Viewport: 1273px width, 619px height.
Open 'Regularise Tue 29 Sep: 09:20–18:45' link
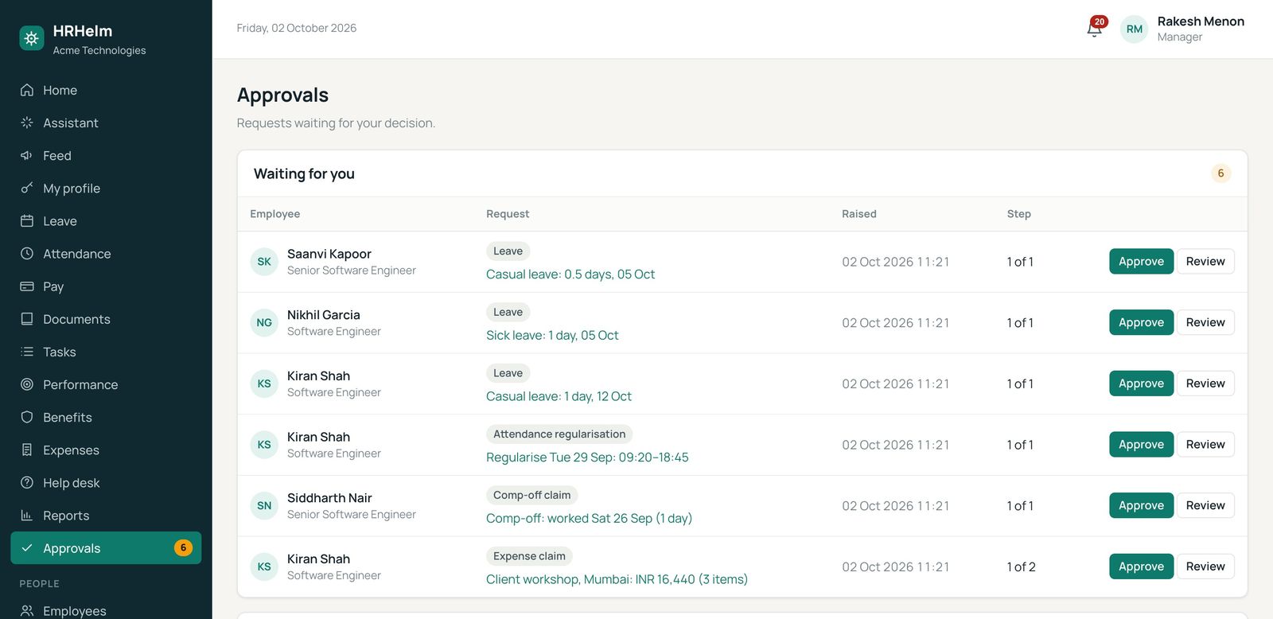pos(587,457)
